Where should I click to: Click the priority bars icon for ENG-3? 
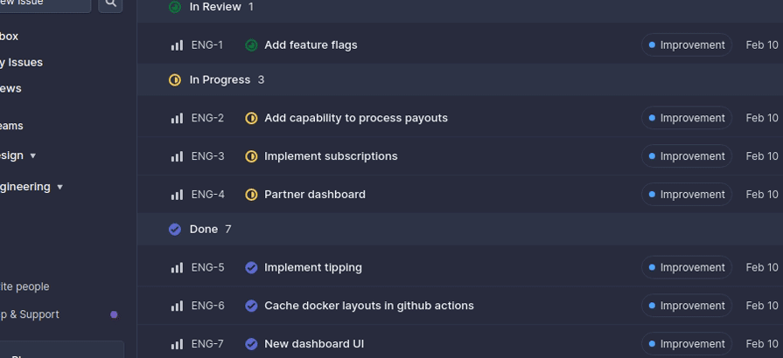[x=177, y=156]
